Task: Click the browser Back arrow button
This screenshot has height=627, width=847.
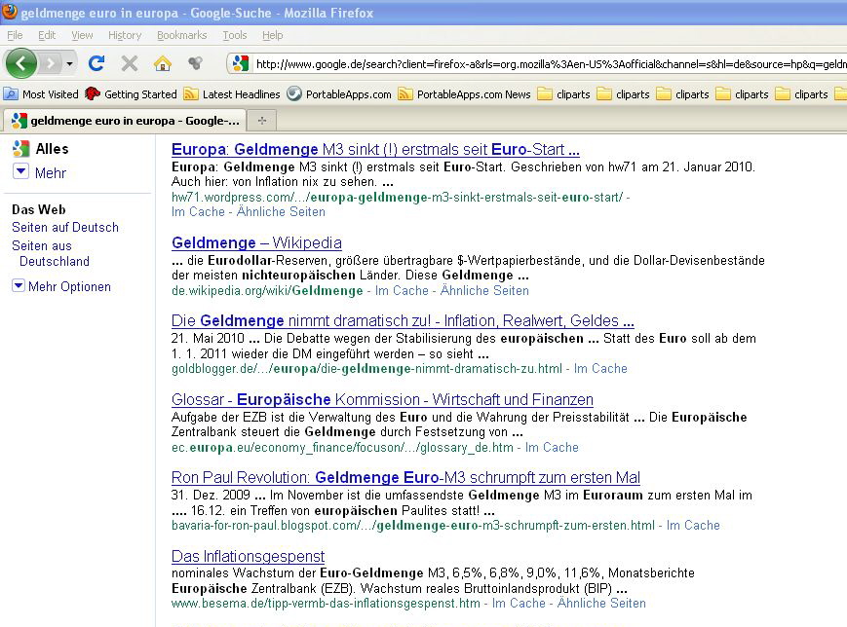Action: [x=21, y=63]
